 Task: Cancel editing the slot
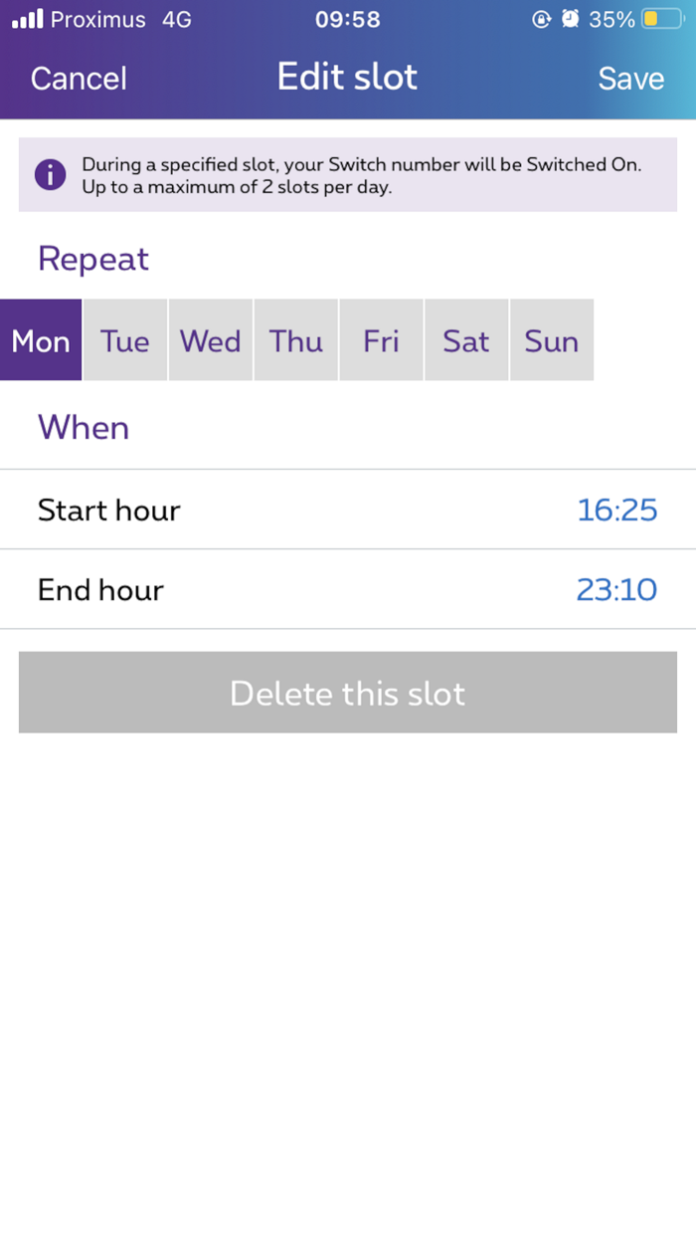pos(79,79)
